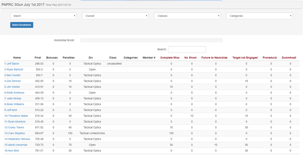Open 3-Ben Hunter shooter link

[x=12, y=75]
